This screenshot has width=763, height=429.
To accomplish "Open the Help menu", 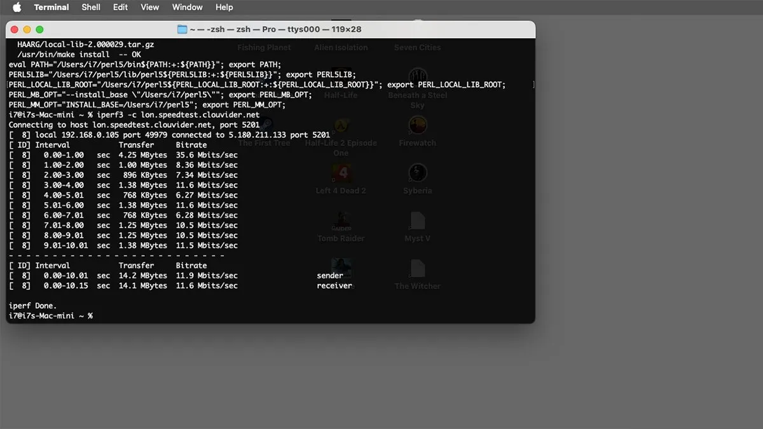I will (224, 8).
